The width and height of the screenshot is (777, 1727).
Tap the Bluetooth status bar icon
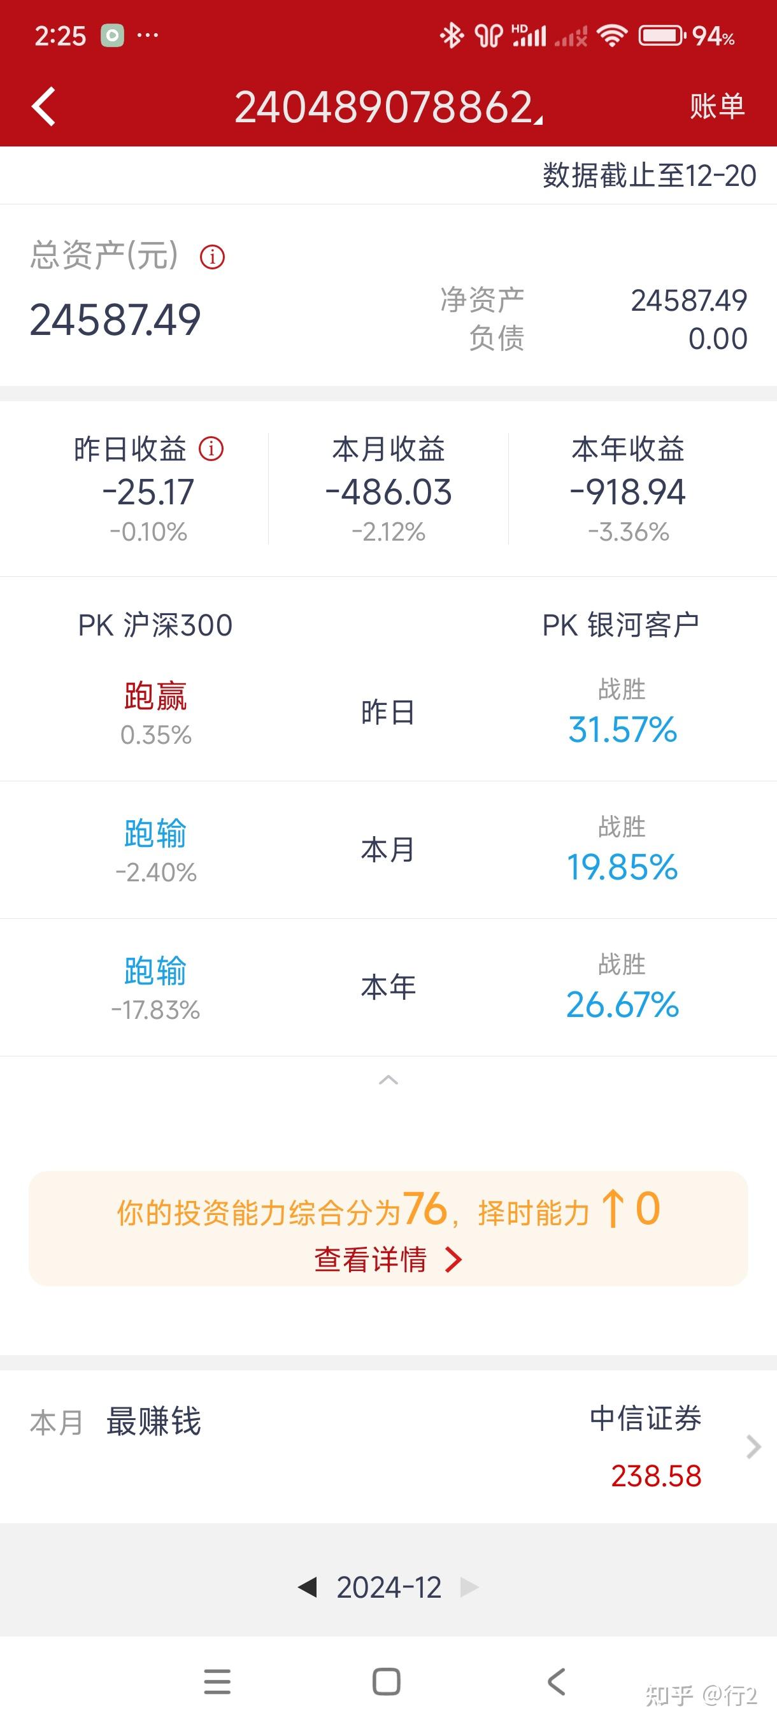[452, 36]
